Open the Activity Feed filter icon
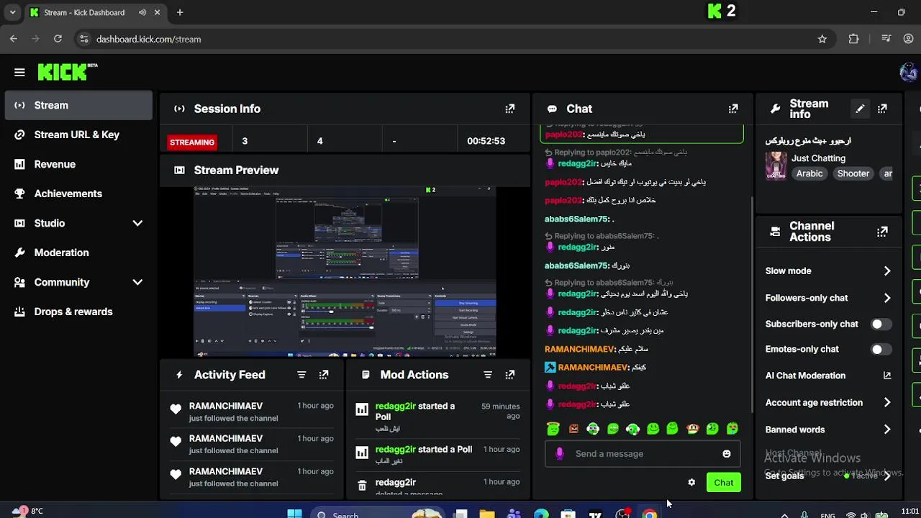The width and height of the screenshot is (921, 518). tap(301, 375)
